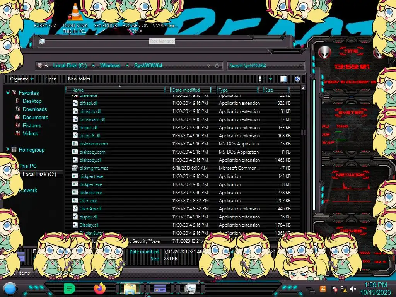The height and width of the screenshot is (297, 396).
Task: Open Videos in Favorites
Action: pyautogui.click(x=30, y=133)
